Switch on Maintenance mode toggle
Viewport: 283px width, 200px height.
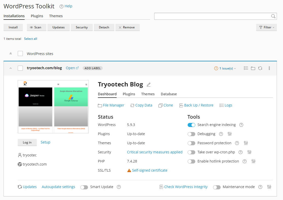[x=217, y=187]
